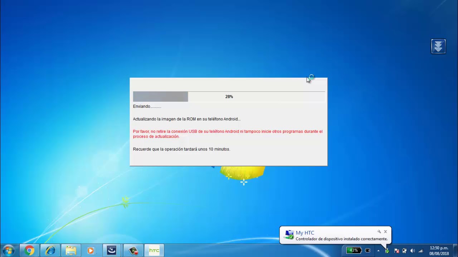The width and height of the screenshot is (458, 257).
Task: Click the My HTC balloon title
Action: click(x=305, y=233)
